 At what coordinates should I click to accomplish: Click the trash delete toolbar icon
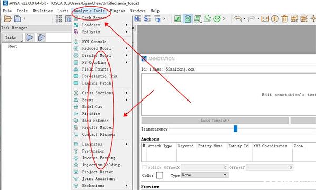284,19
